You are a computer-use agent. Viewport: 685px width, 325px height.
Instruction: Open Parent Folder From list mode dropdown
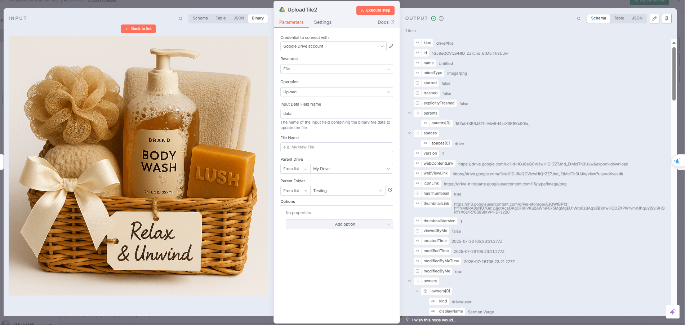click(295, 191)
